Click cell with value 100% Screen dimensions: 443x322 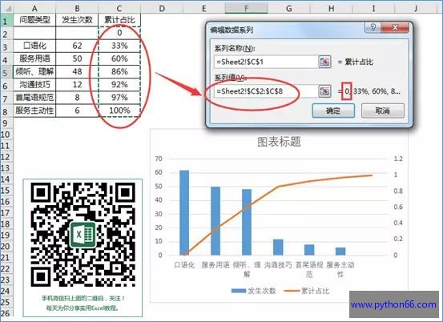click(x=119, y=111)
